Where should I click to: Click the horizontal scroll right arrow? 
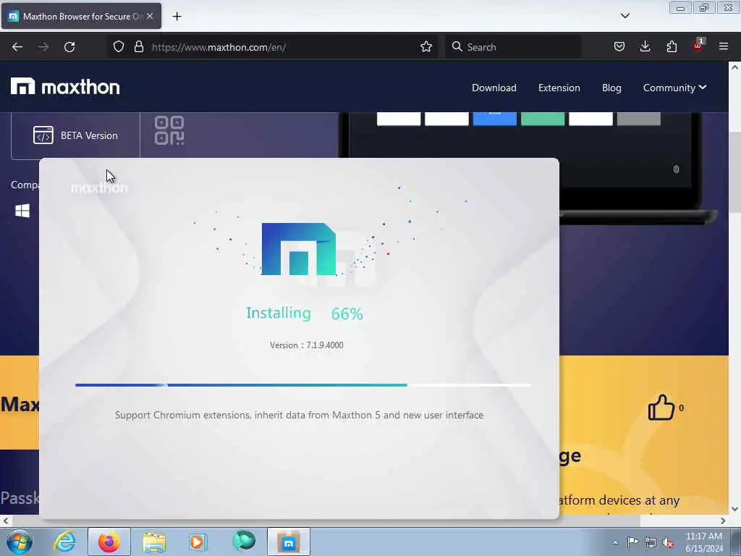(723, 521)
